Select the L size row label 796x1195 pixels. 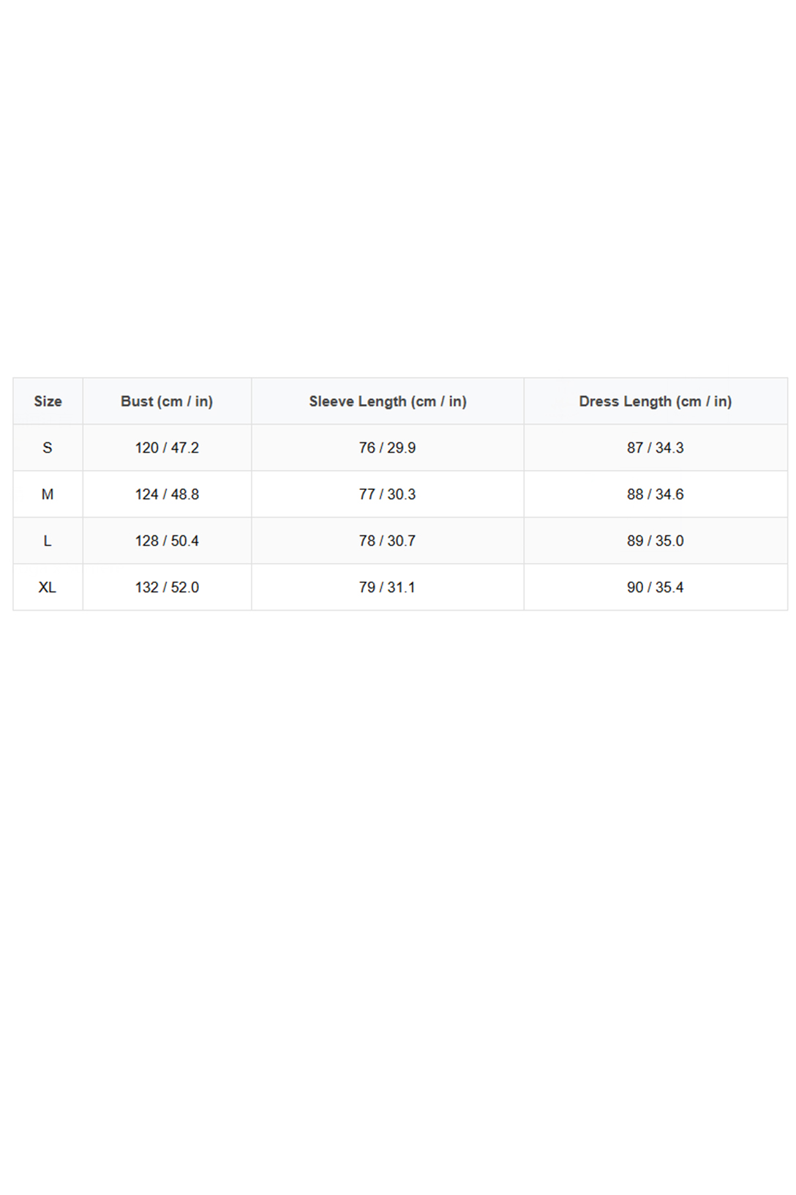48,540
